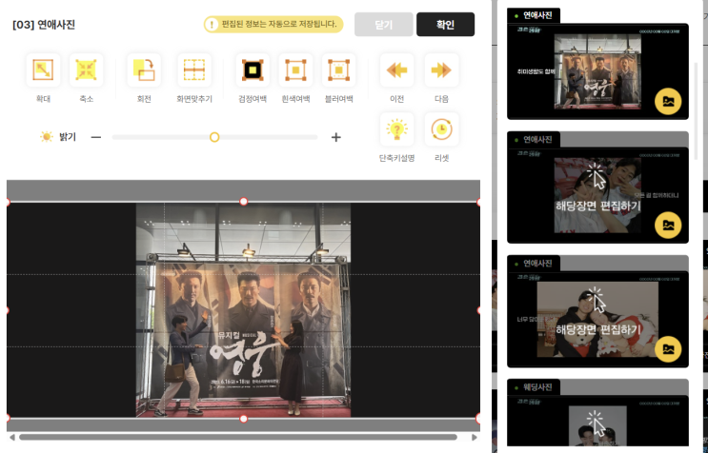Click the auto-save notice banner
The height and width of the screenshot is (453, 708).
click(x=273, y=24)
